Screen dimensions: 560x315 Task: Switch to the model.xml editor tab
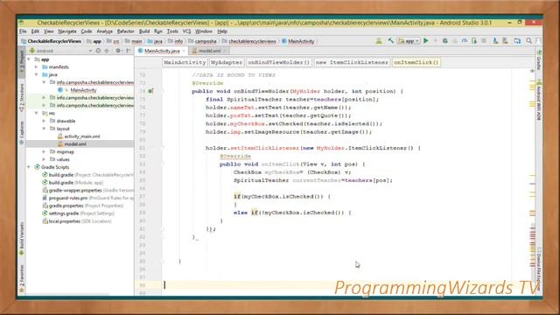[209, 51]
